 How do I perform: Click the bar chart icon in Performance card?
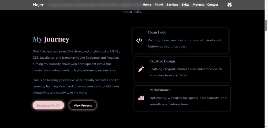pyautogui.click(x=141, y=98)
